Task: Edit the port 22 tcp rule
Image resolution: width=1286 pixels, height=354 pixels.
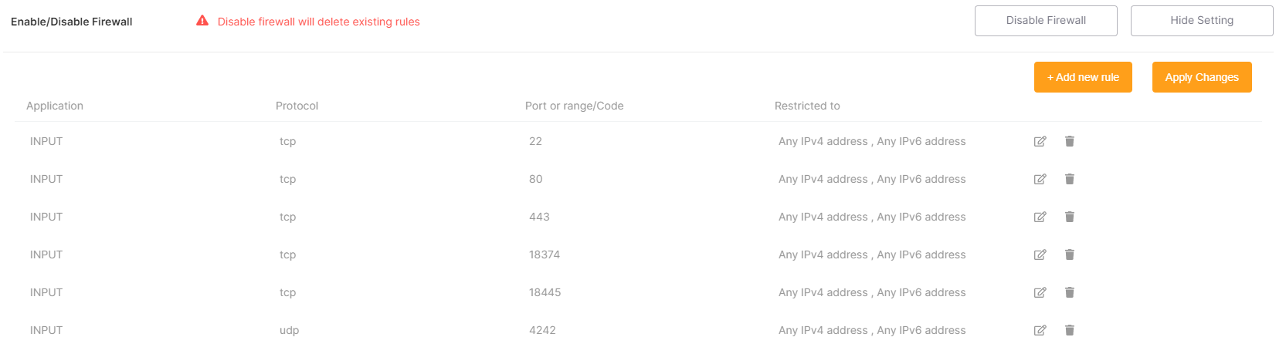Action: pos(1040,141)
